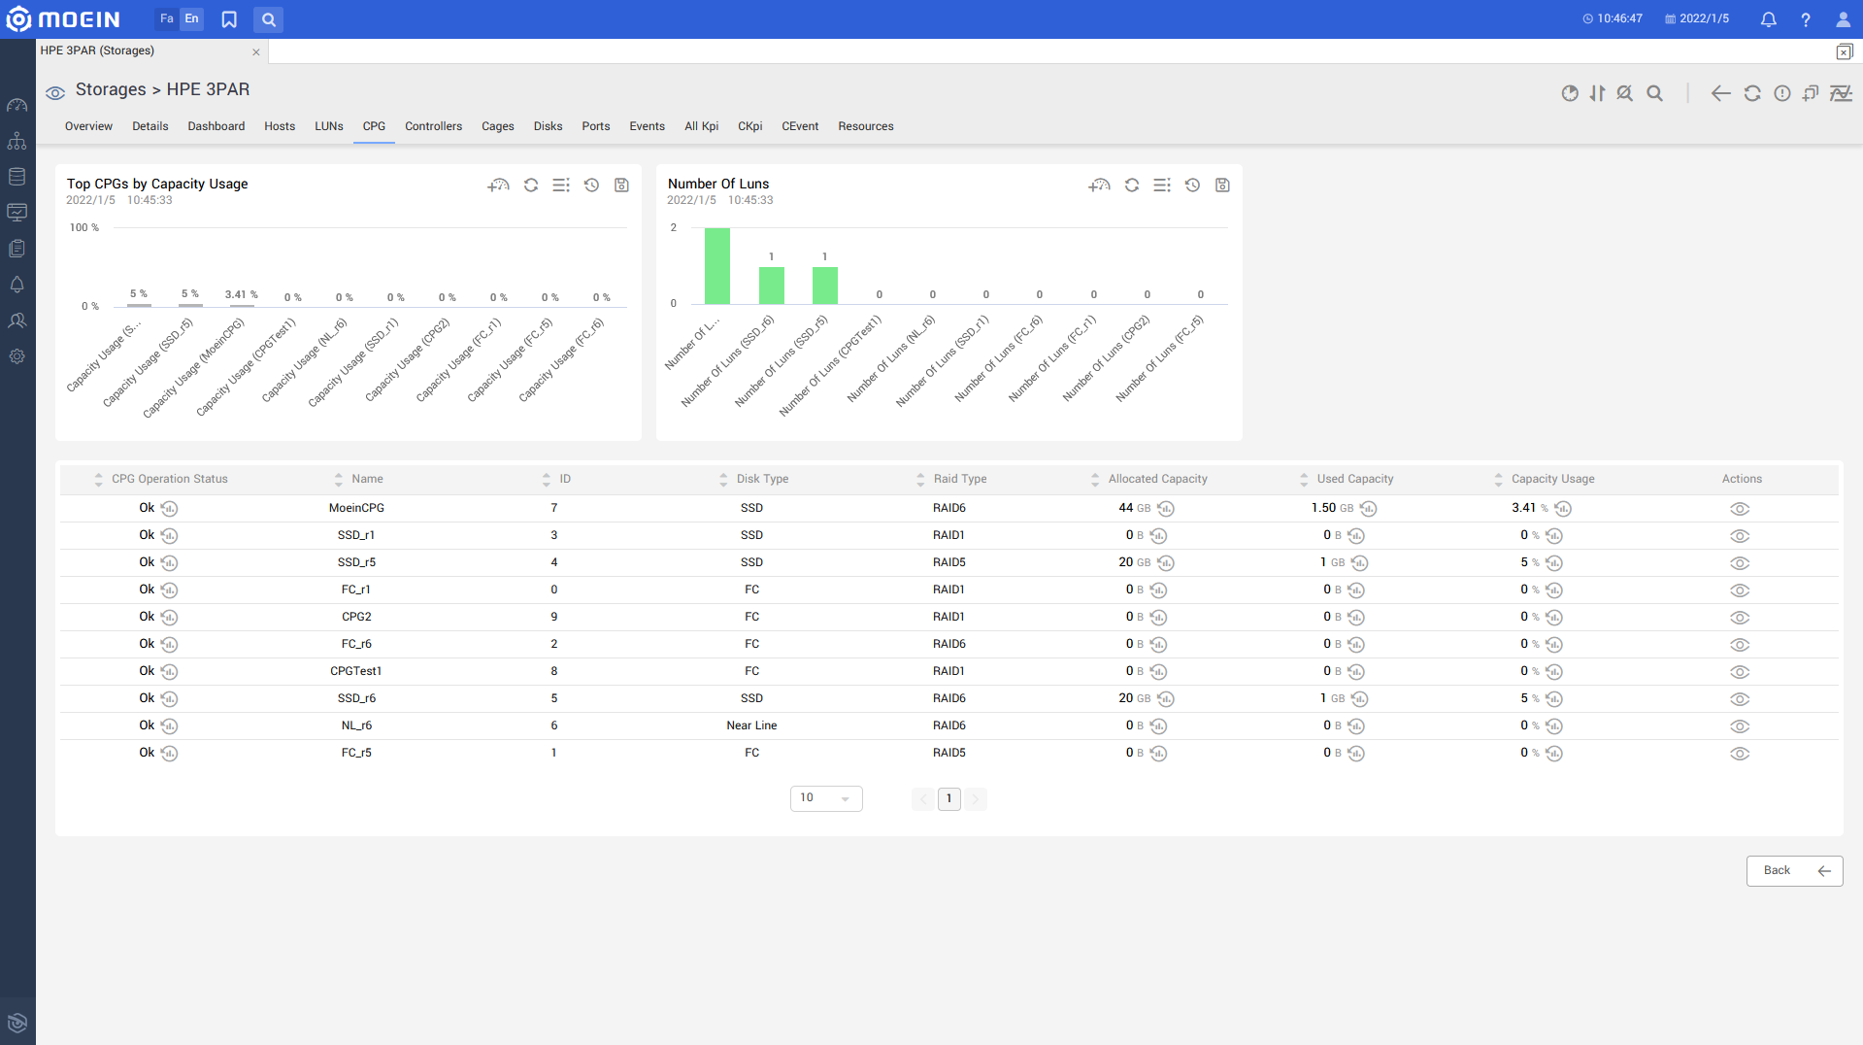Open sidebar users icon
Image resolution: width=1863 pixels, height=1045 pixels.
click(17, 320)
